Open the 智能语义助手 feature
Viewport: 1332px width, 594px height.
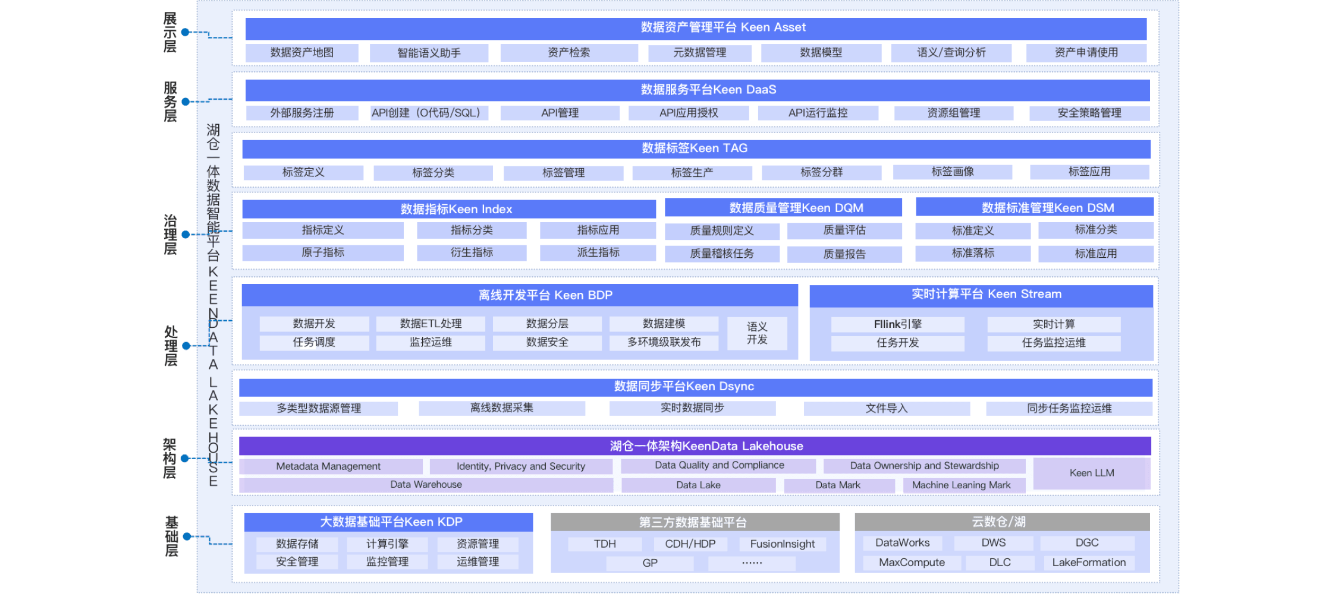(430, 52)
